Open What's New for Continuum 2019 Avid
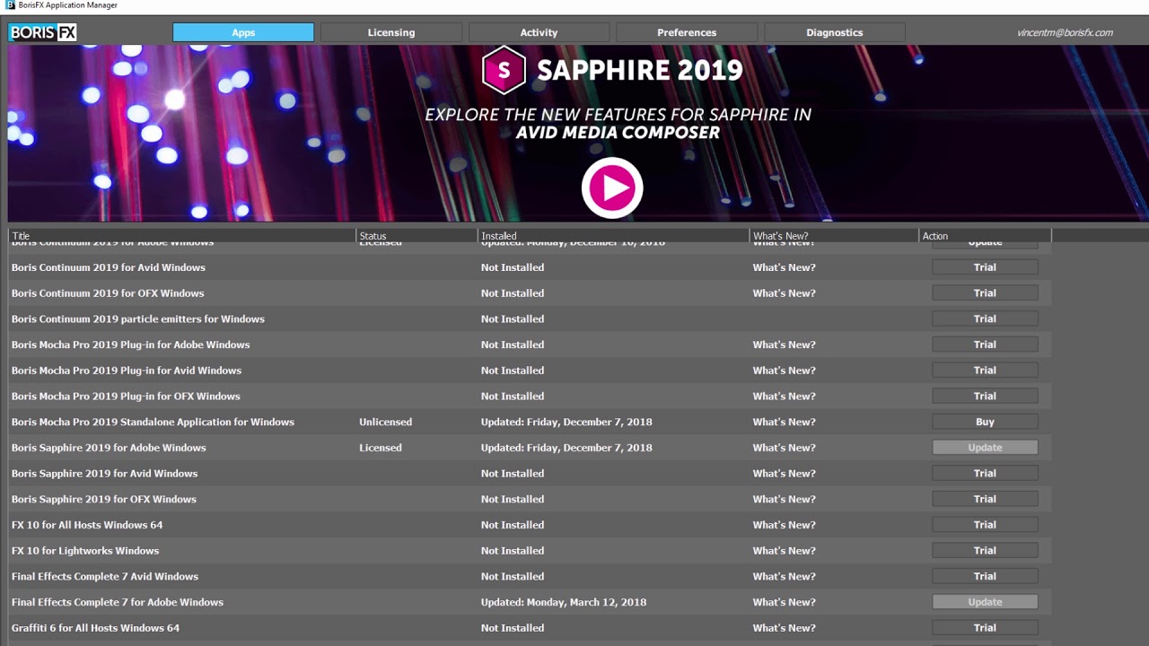Screen dimensions: 1149x646 point(784,267)
